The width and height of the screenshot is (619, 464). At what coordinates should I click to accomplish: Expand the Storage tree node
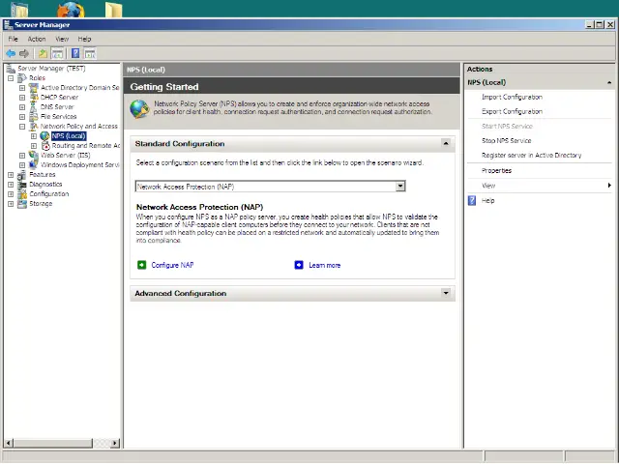(11, 204)
